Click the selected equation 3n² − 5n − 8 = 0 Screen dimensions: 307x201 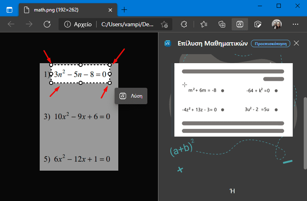tap(80, 74)
